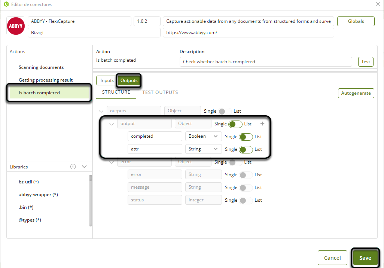
Task: Open the String type dropdown for attr
Action: click(204, 149)
